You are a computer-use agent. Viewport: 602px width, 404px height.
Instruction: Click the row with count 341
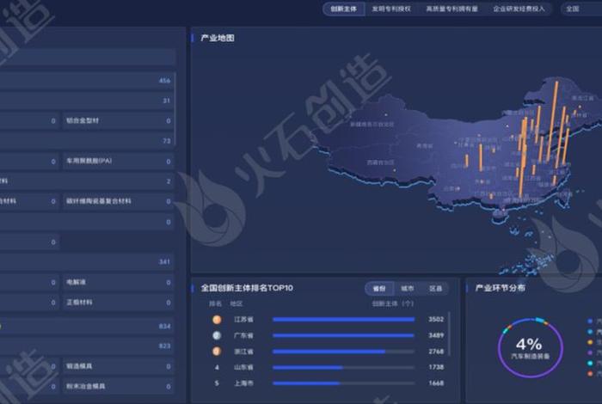(87, 261)
